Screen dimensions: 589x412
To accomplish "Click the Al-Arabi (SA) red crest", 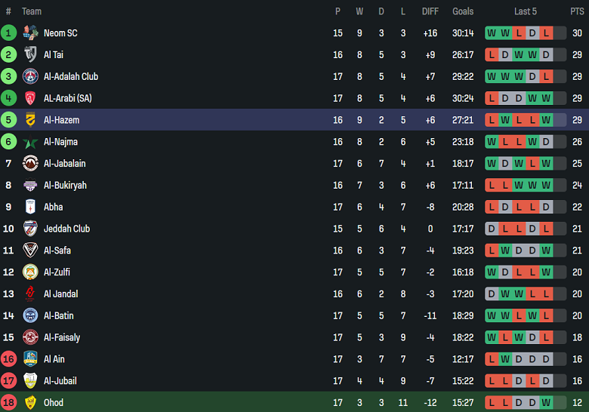I will pyautogui.click(x=30, y=98).
